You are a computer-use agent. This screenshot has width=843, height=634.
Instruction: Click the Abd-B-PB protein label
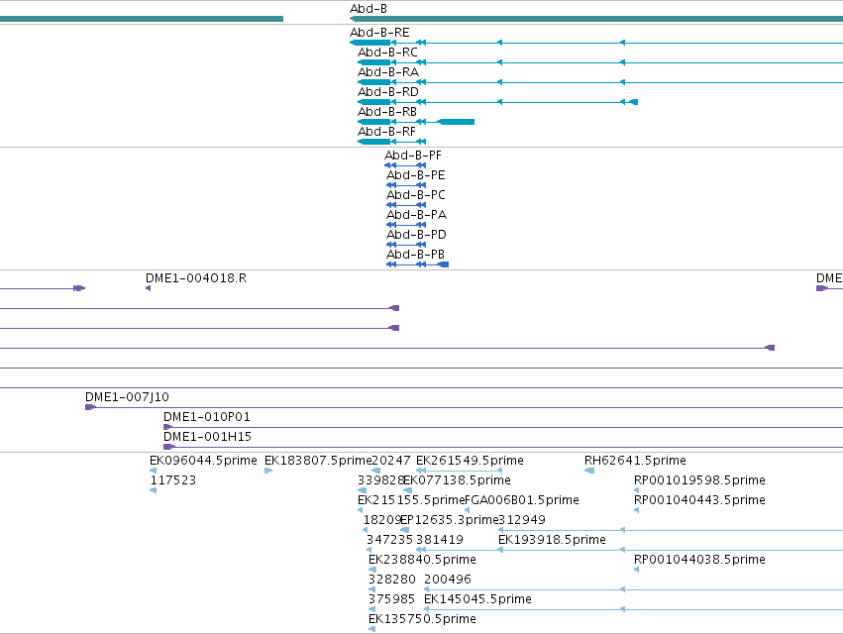click(x=415, y=255)
